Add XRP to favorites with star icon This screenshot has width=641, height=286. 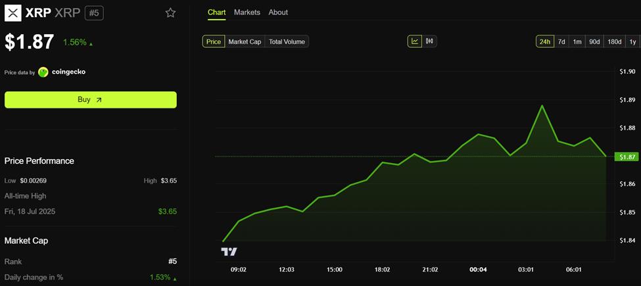click(170, 13)
